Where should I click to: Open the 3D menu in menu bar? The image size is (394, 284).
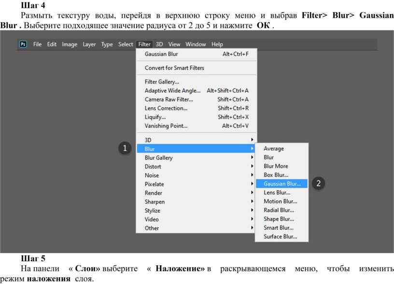point(159,44)
